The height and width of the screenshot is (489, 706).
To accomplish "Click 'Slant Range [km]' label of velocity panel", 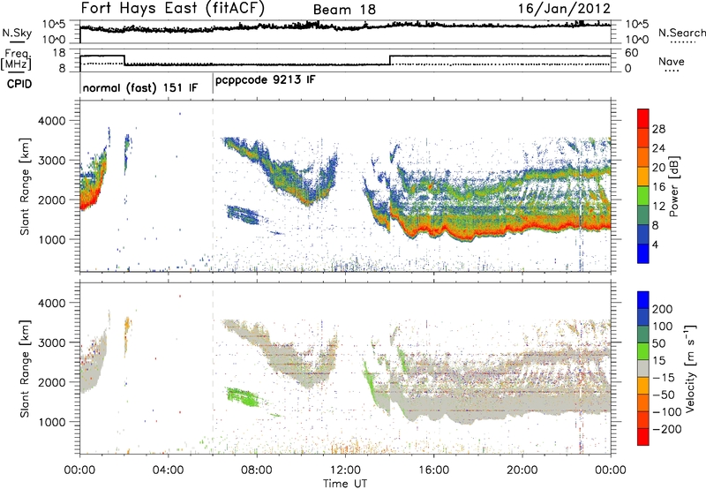I will [x=25, y=368].
